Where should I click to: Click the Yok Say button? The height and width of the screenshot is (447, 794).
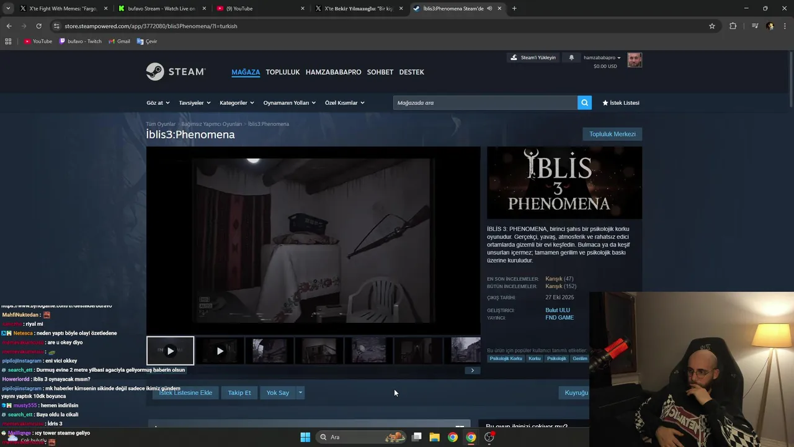pos(278,392)
